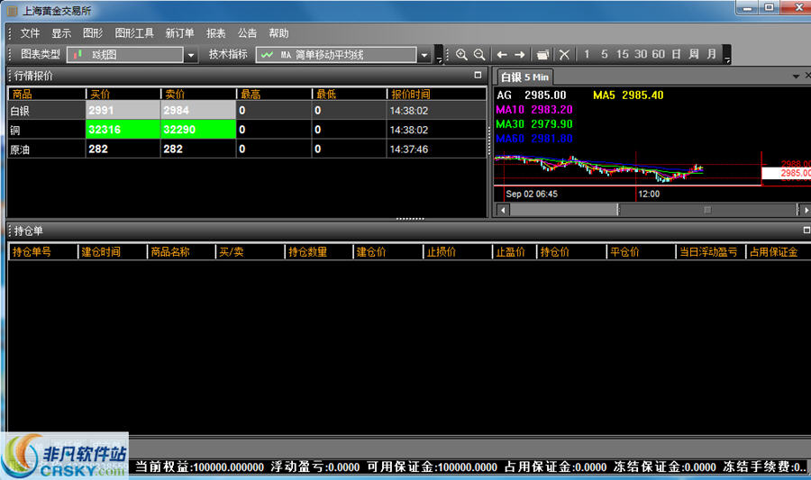Click 铜 buy price 32316
Viewport: 811px width, 480px height.
tap(123, 129)
